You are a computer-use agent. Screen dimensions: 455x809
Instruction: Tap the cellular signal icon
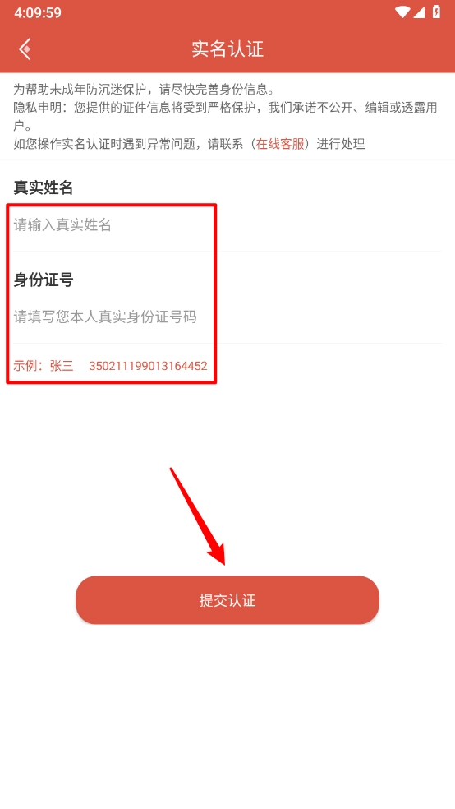click(419, 12)
